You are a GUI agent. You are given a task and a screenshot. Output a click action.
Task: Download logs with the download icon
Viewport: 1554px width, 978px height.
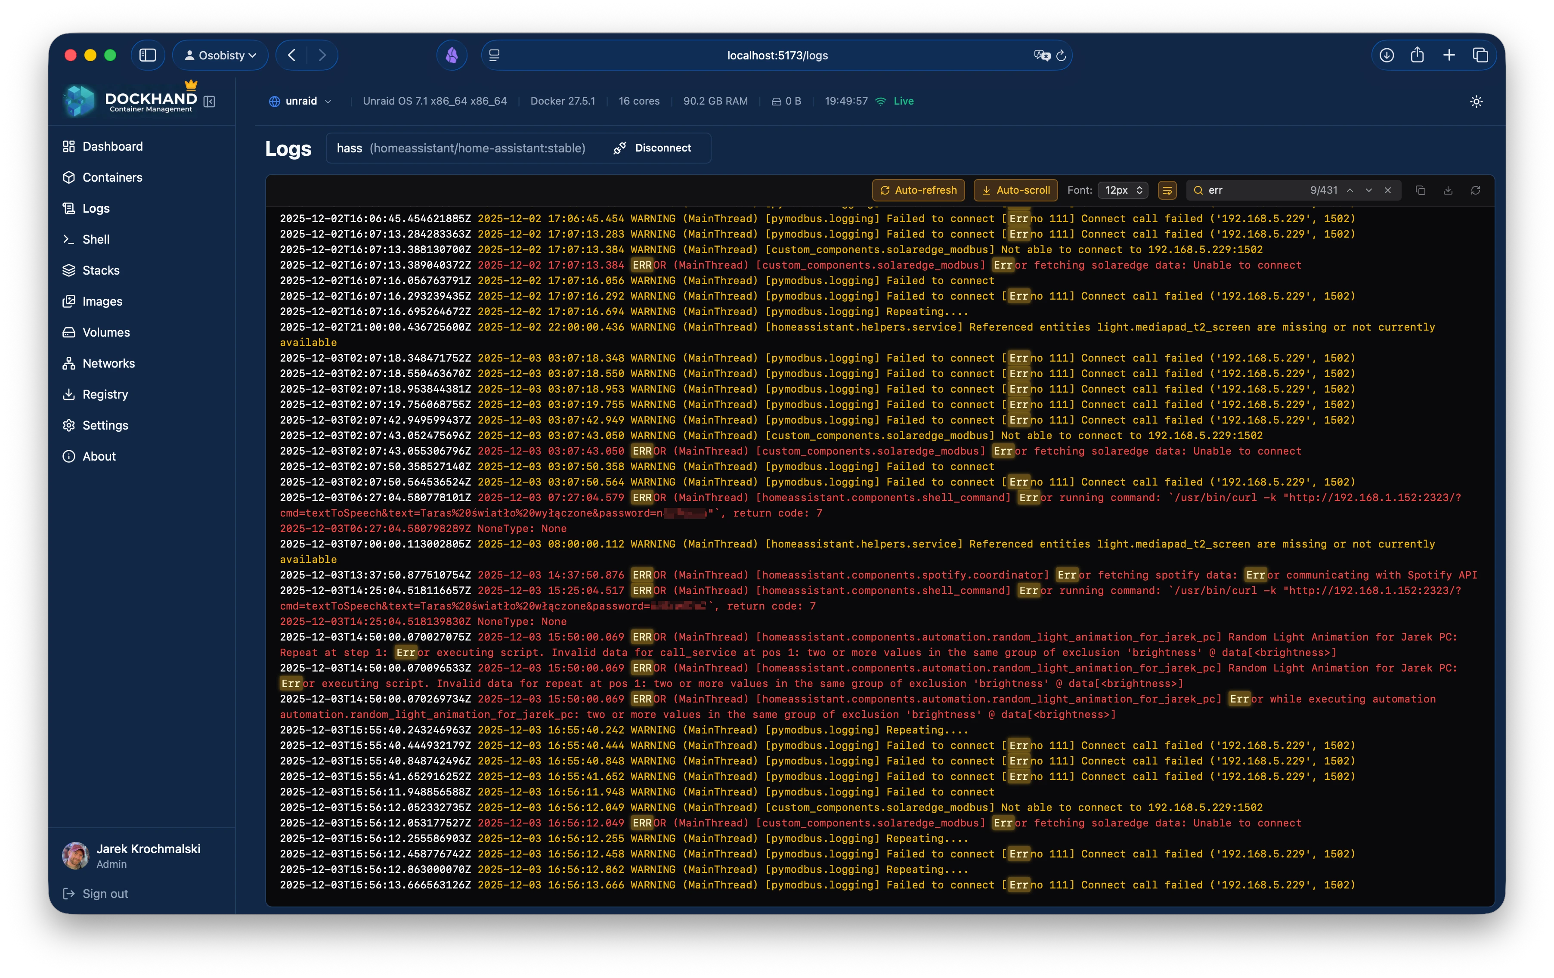tap(1449, 190)
